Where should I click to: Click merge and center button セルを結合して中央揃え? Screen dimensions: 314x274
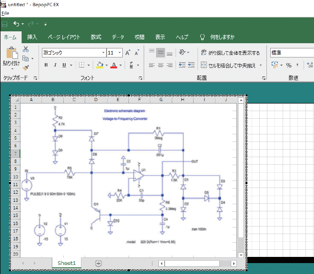click(x=229, y=65)
